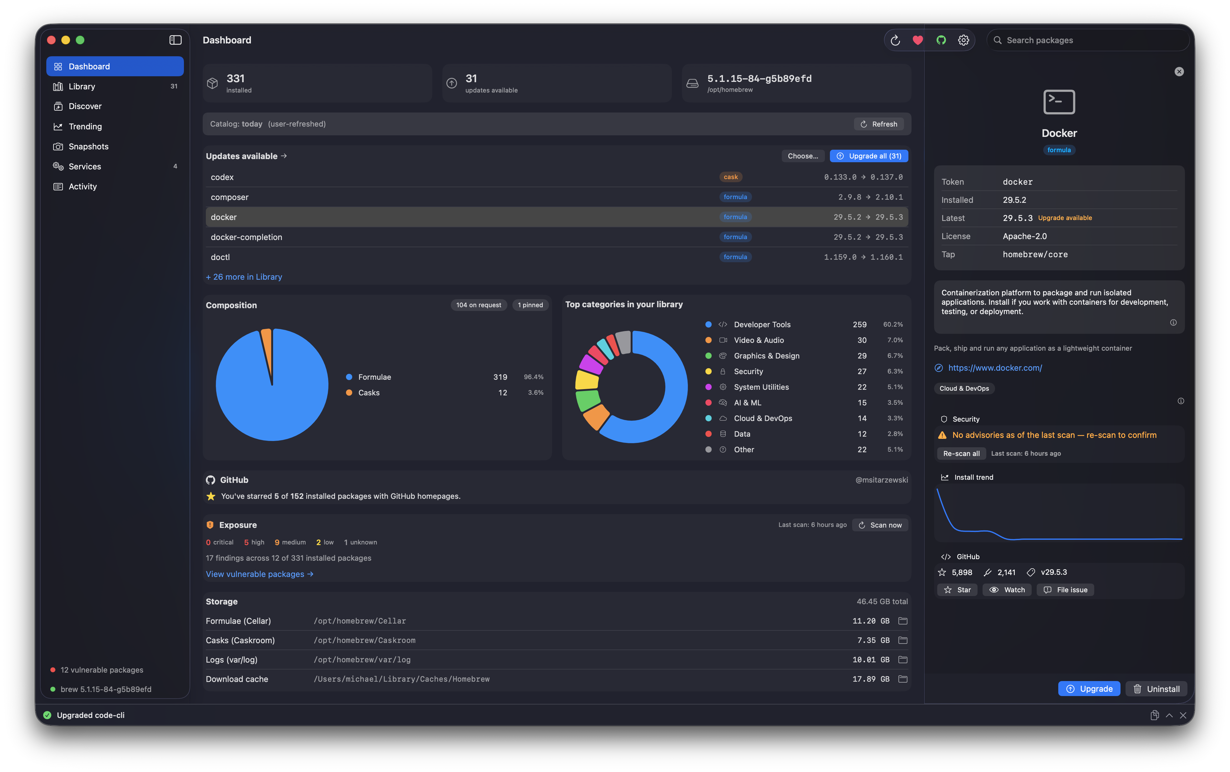Open the Formulae (Cellar) folder icon

902,621
